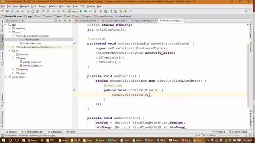Viewport: 255px width, 143px height.
Task: Open the VCS menu
Action: point(82,6)
